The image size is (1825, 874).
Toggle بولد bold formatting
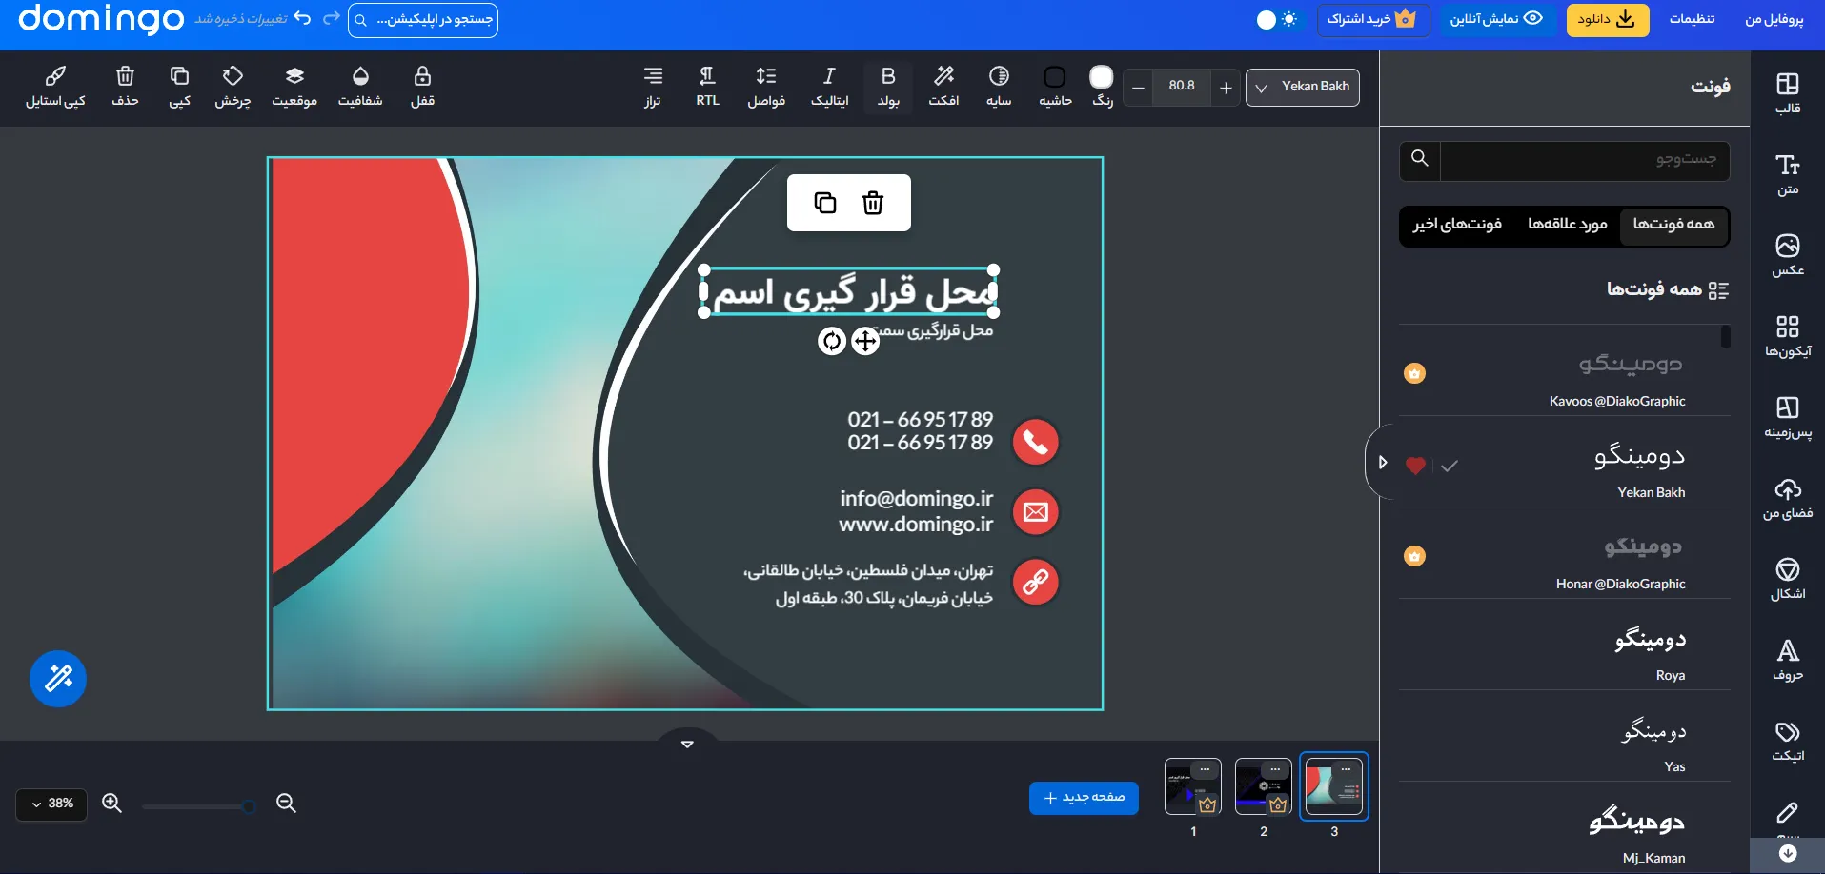point(888,87)
